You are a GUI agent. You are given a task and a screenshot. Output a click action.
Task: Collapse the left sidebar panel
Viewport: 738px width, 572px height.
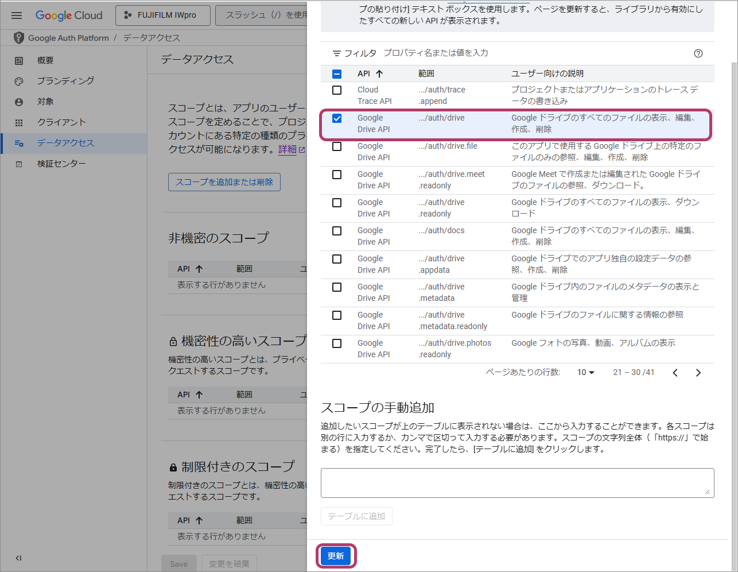[x=18, y=558]
